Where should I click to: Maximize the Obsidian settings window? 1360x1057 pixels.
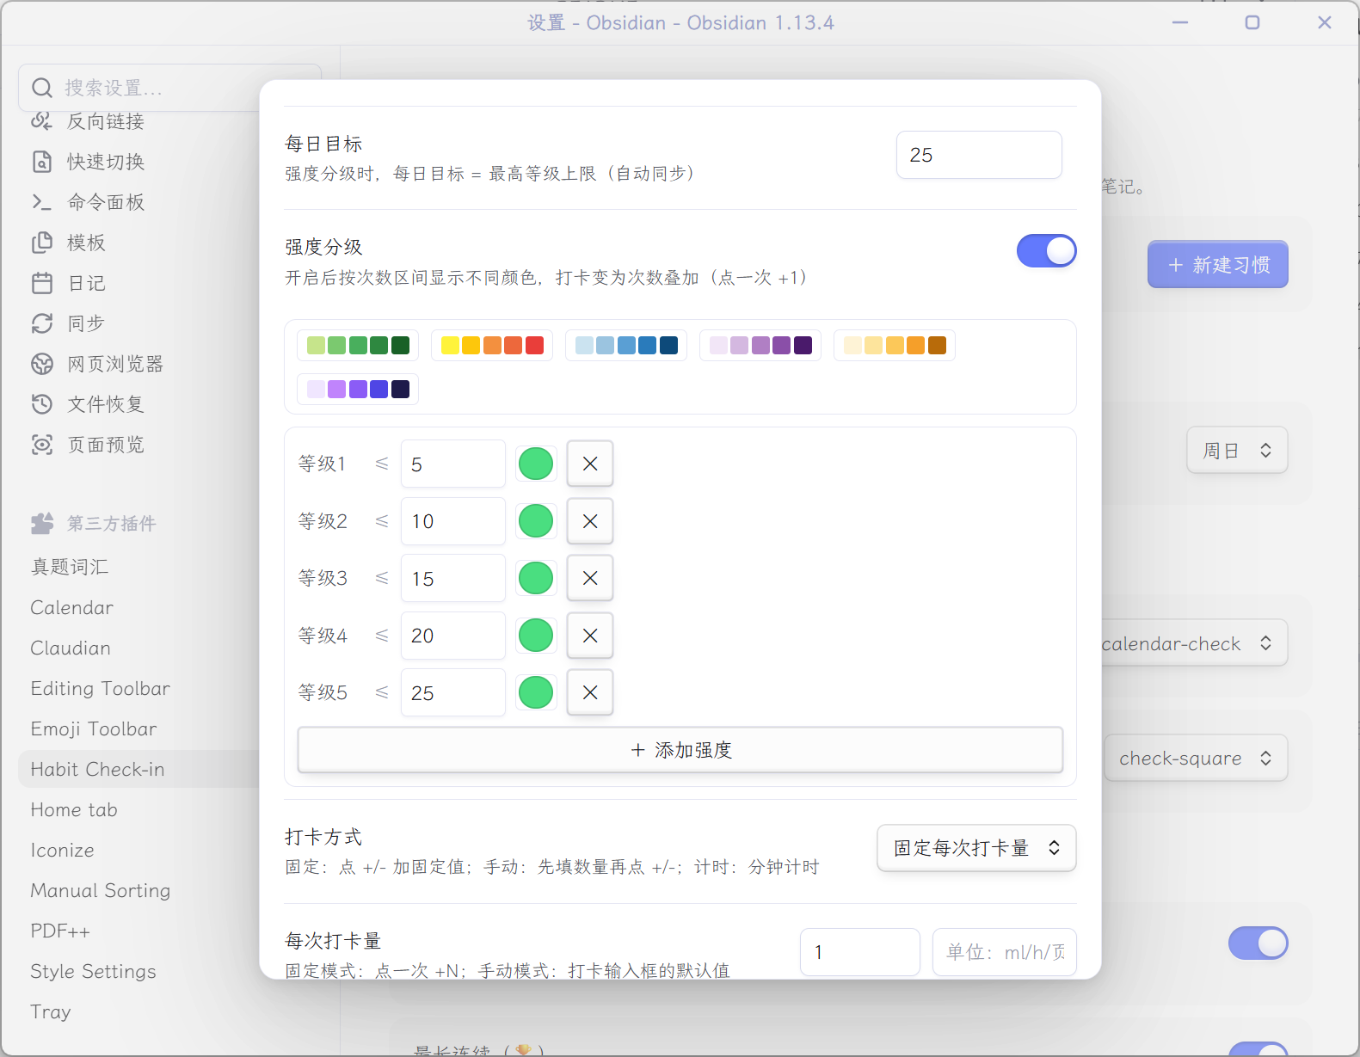pos(1252,22)
